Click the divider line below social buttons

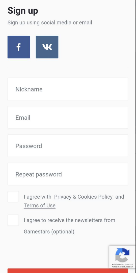tap(68, 68)
